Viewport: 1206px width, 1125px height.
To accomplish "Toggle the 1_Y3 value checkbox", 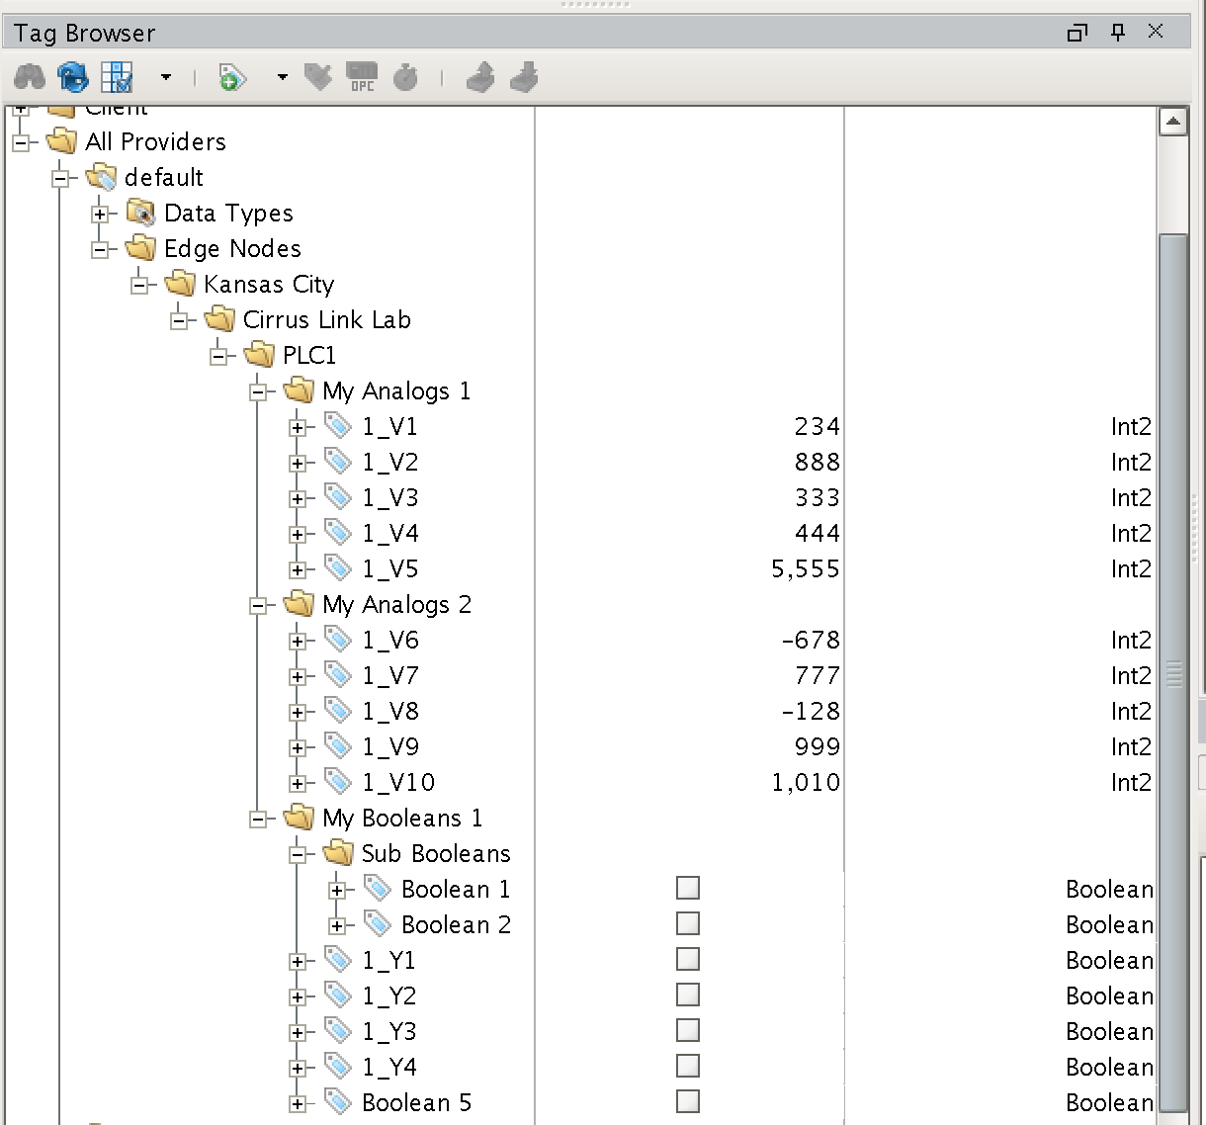I will 688,1030.
